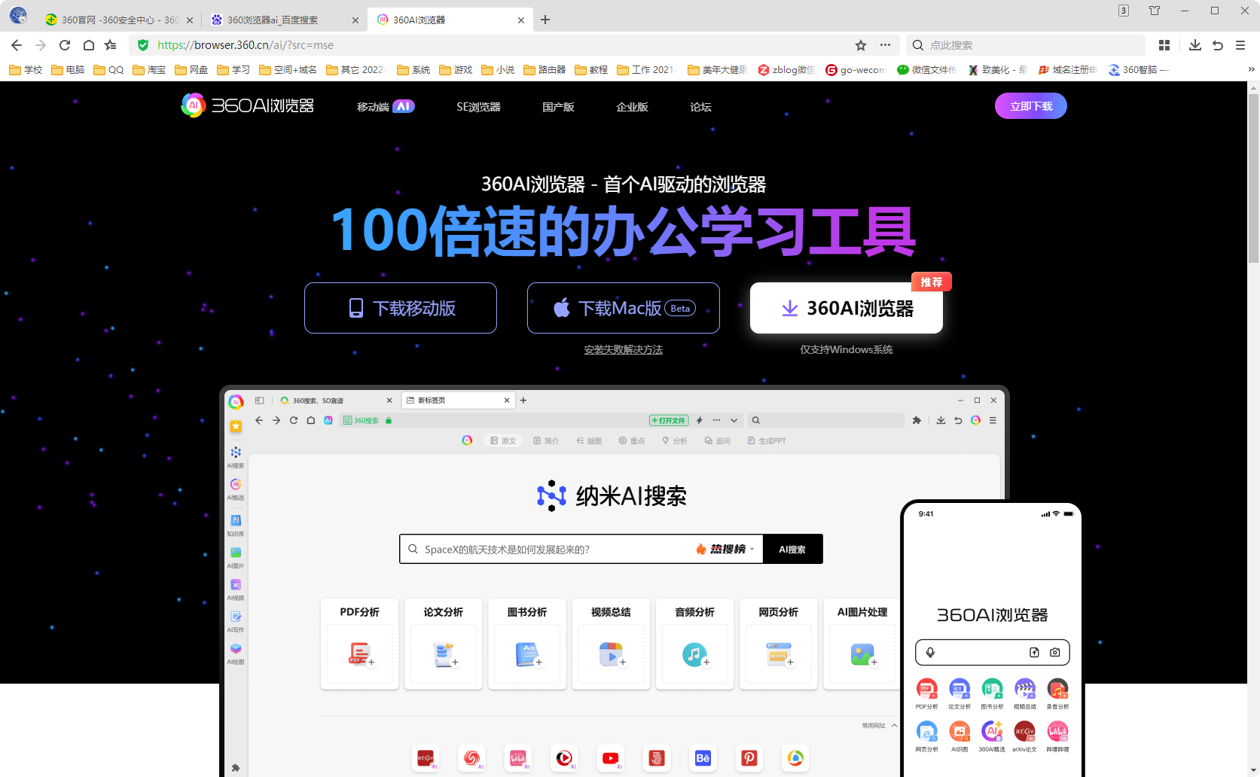Open 小说 bookmark folder
Image resolution: width=1260 pixels, height=777 pixels.
click(498, 70)
